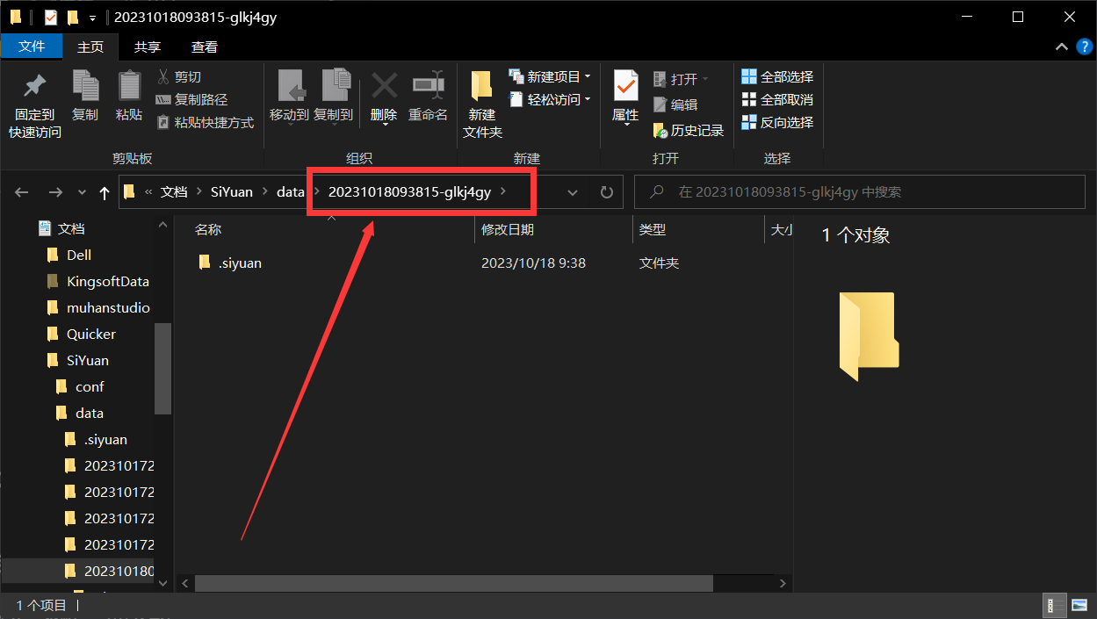
Task: Click chevron after data in address bar
Action: coord(315,192)
